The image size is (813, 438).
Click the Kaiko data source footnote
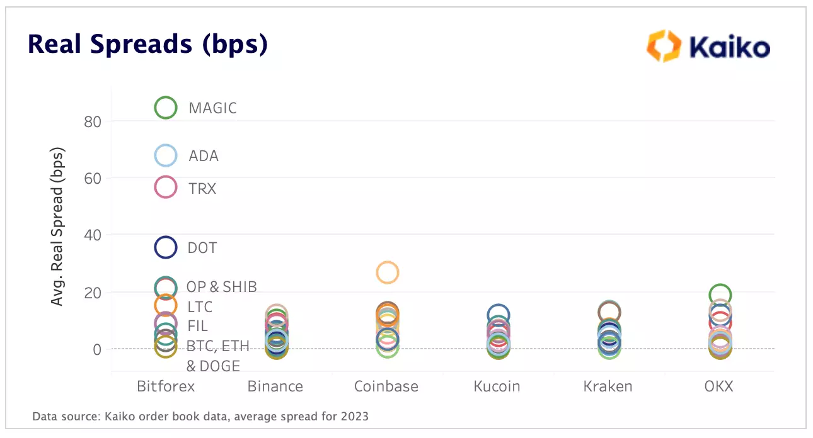pyautogui.click(x=200, y=416)
